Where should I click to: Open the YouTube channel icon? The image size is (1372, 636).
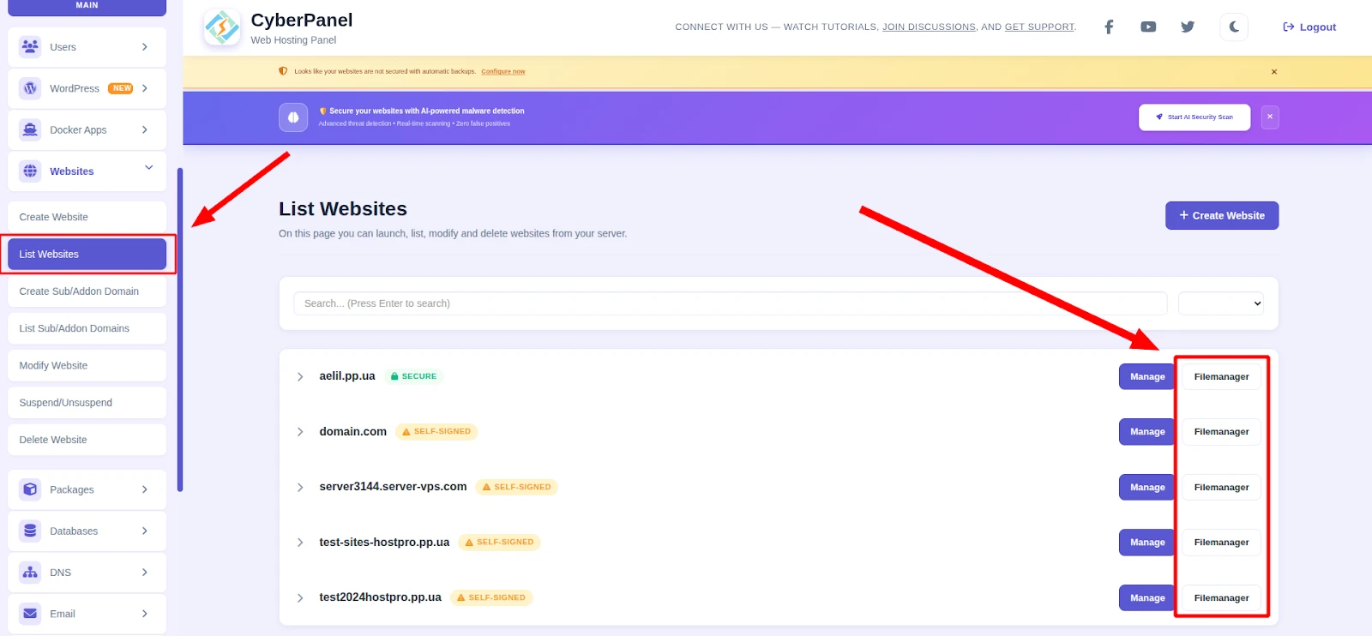[1148, 27]
